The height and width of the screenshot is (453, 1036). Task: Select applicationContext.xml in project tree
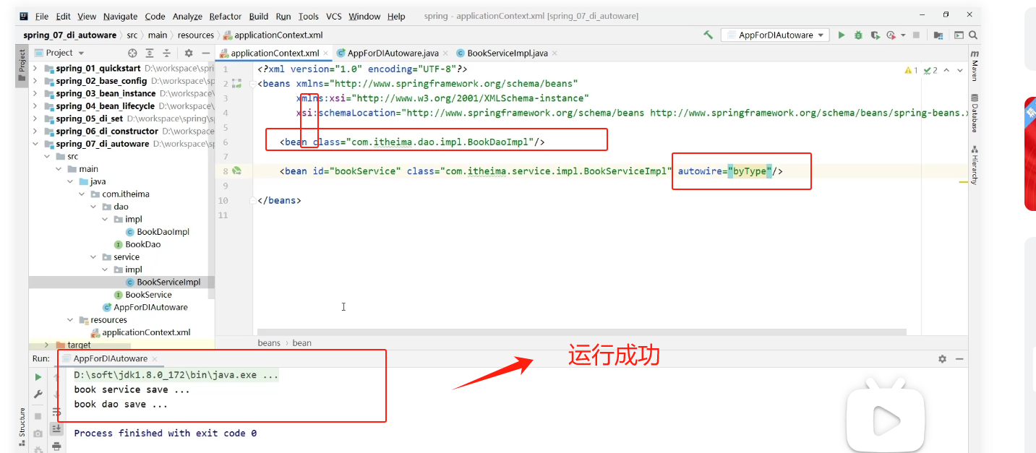[146, 332]
